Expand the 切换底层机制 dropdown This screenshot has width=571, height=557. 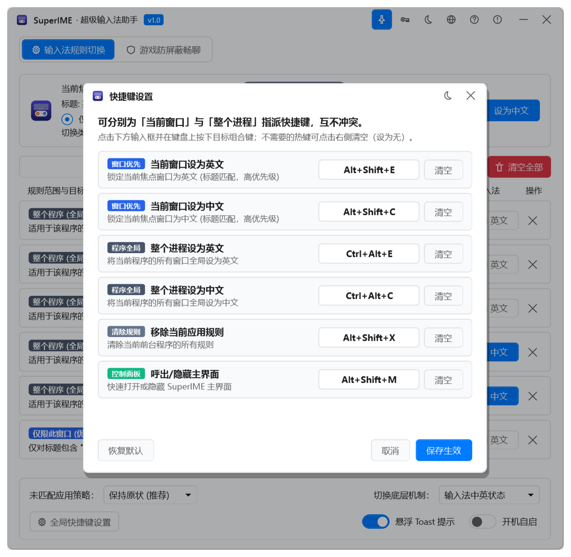pyautogui.click(x=489, y=495)
